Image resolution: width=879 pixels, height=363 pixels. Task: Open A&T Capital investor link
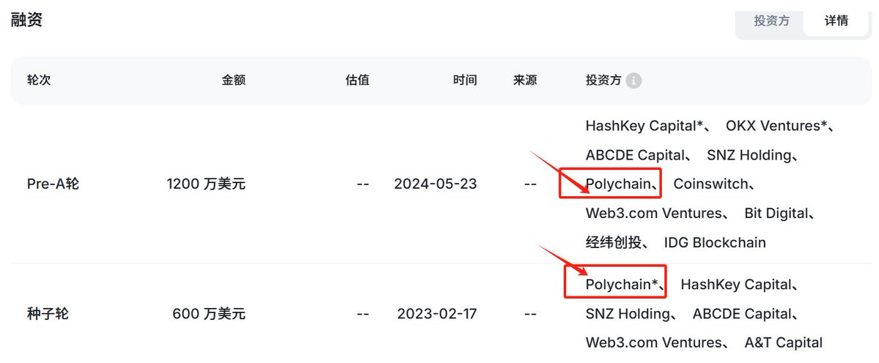(x=783, y=343)
